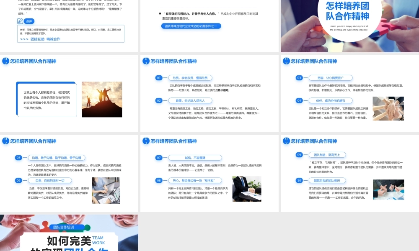419x251 pixels.
Task: Click the pencil edit icon beside 点评
Action: click(20, 21)
